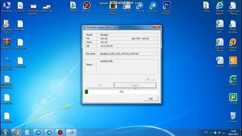The width and height of the screenshot is (242, 136).
Task: Open the Windows Start menu orb
Action: click(5, 133)
